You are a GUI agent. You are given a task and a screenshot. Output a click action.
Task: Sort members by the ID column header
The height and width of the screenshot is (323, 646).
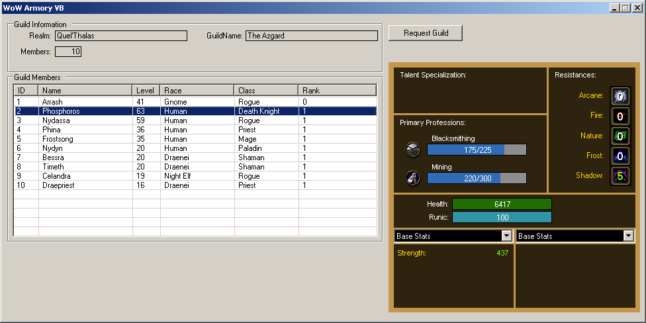coord(26,90)
